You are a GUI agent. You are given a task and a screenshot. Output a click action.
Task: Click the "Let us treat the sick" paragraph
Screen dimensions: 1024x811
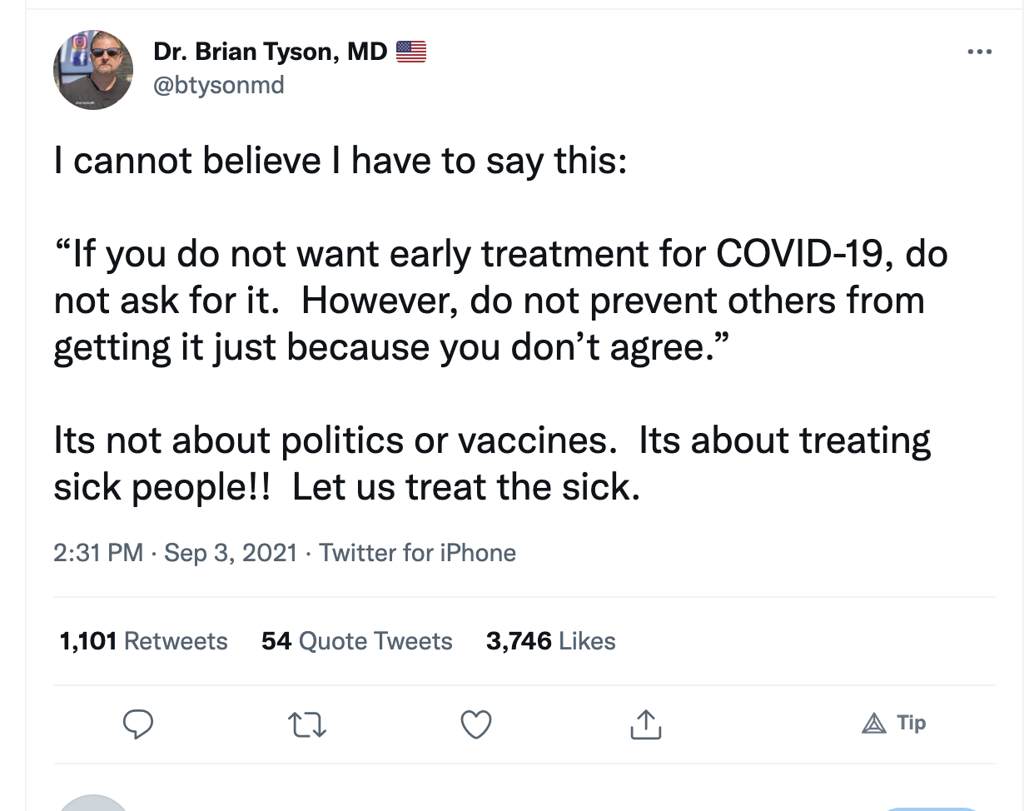click(491, 463)
